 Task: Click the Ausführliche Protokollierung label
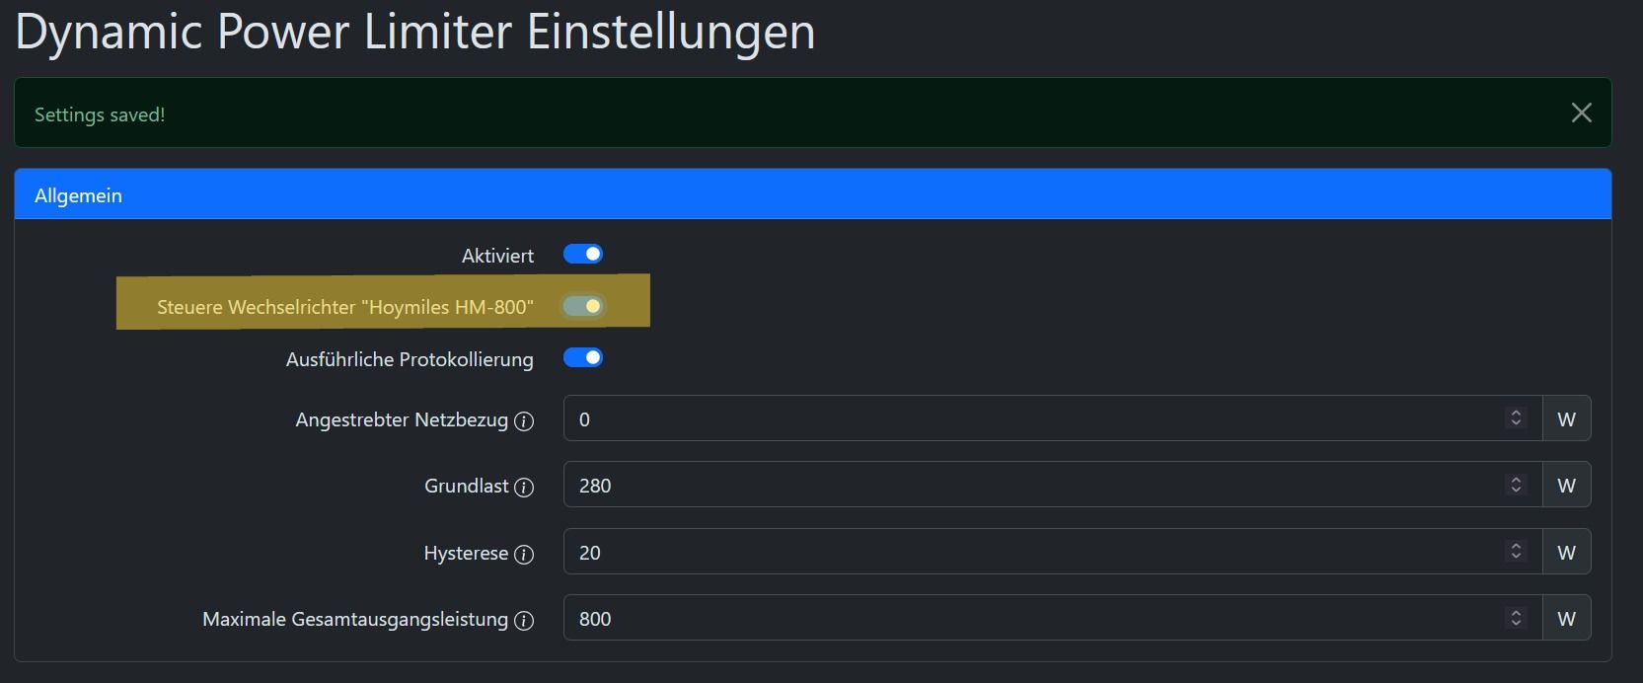[410, 359]
